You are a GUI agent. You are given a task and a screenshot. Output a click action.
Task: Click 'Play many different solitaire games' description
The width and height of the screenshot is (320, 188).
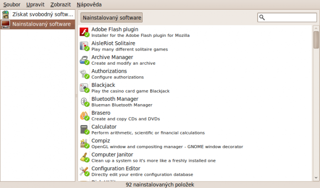click(x=130, y=49)
